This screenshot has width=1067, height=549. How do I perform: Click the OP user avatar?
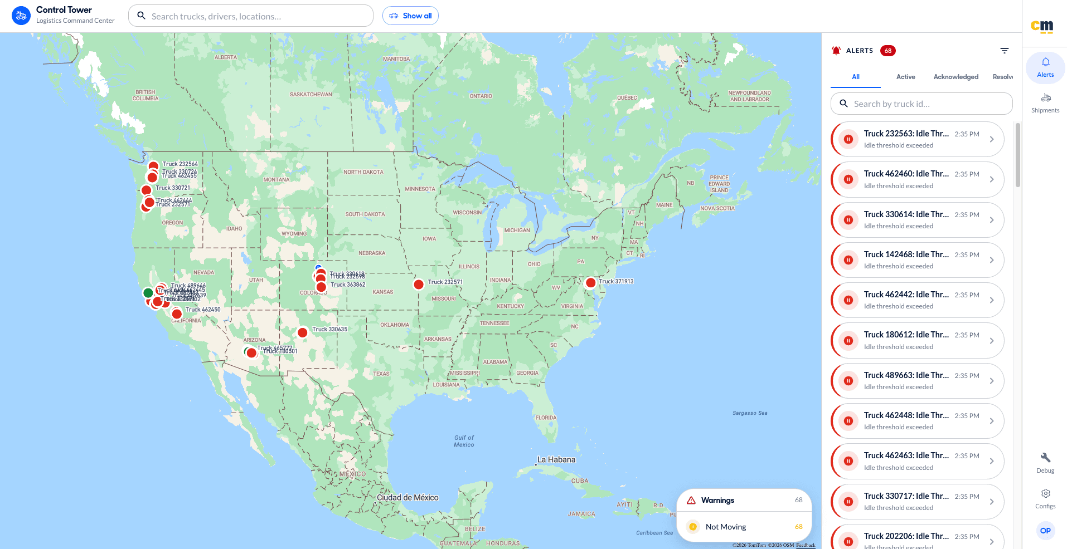[x=1045, y=531]
